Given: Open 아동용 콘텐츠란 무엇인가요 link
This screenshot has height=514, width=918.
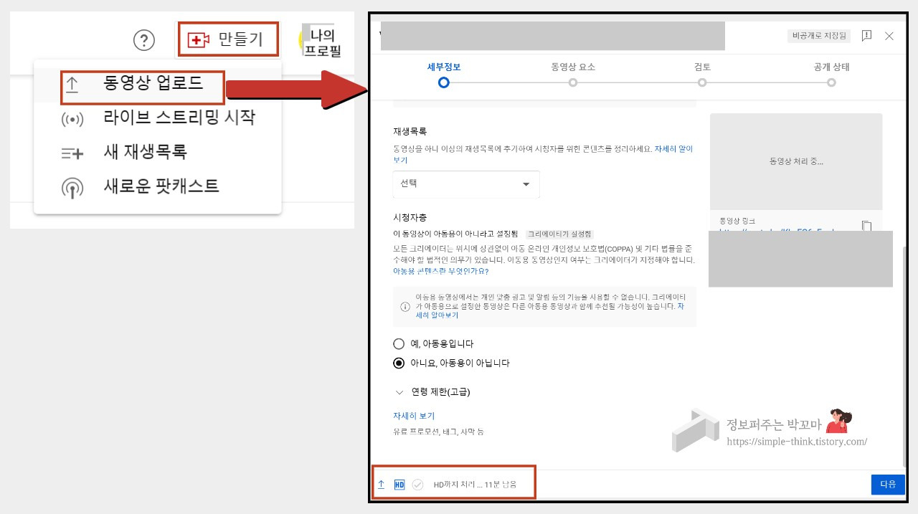Looking at the screenshot, I should click(440, 272).
